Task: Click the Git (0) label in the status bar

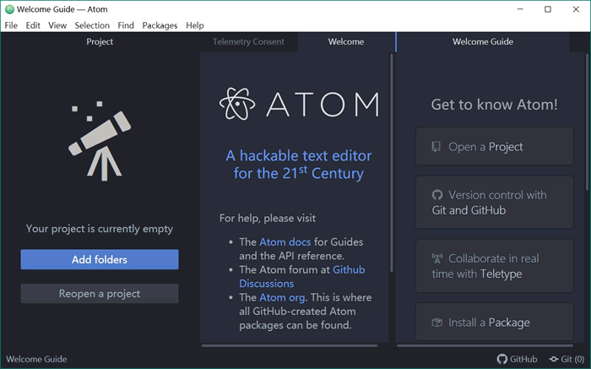Action: [572, 359]
